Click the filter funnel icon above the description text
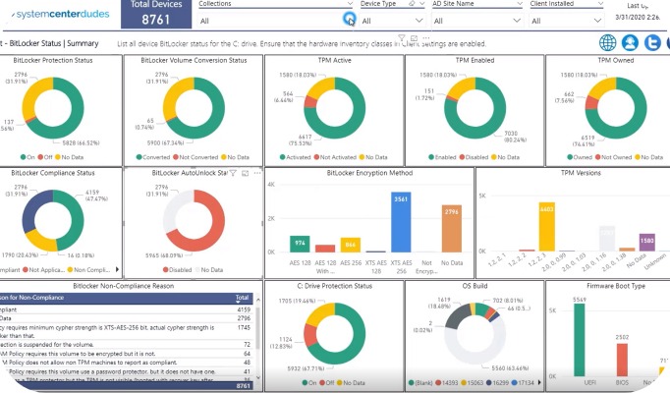The height and width of the screenshot is (393, 670). [401, 38]
